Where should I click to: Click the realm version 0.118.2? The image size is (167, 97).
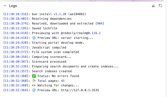pos(94,33)
